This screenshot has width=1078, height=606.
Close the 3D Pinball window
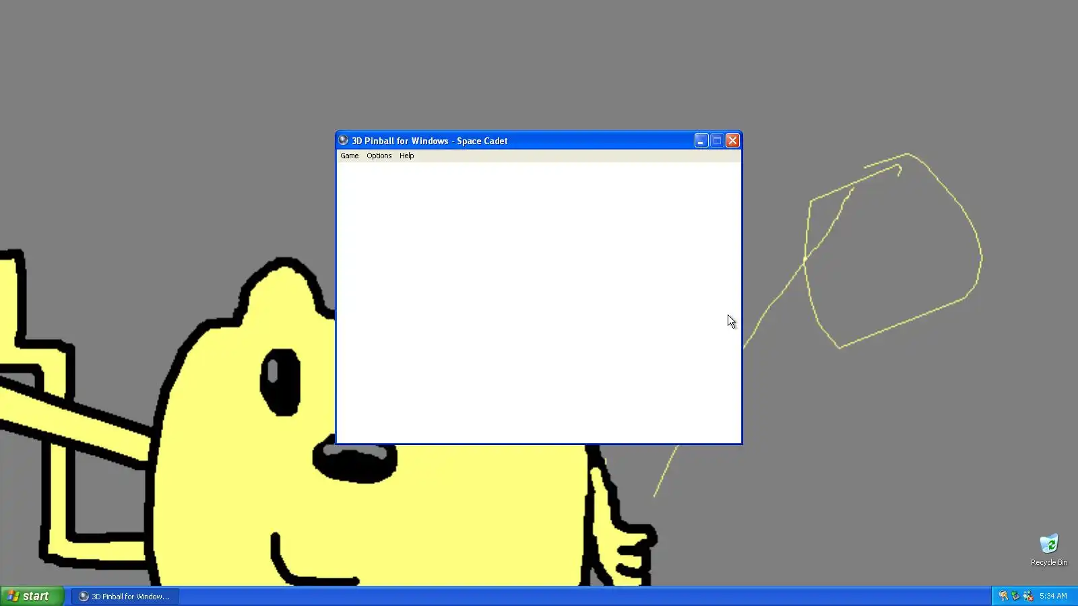click(732, 141)
